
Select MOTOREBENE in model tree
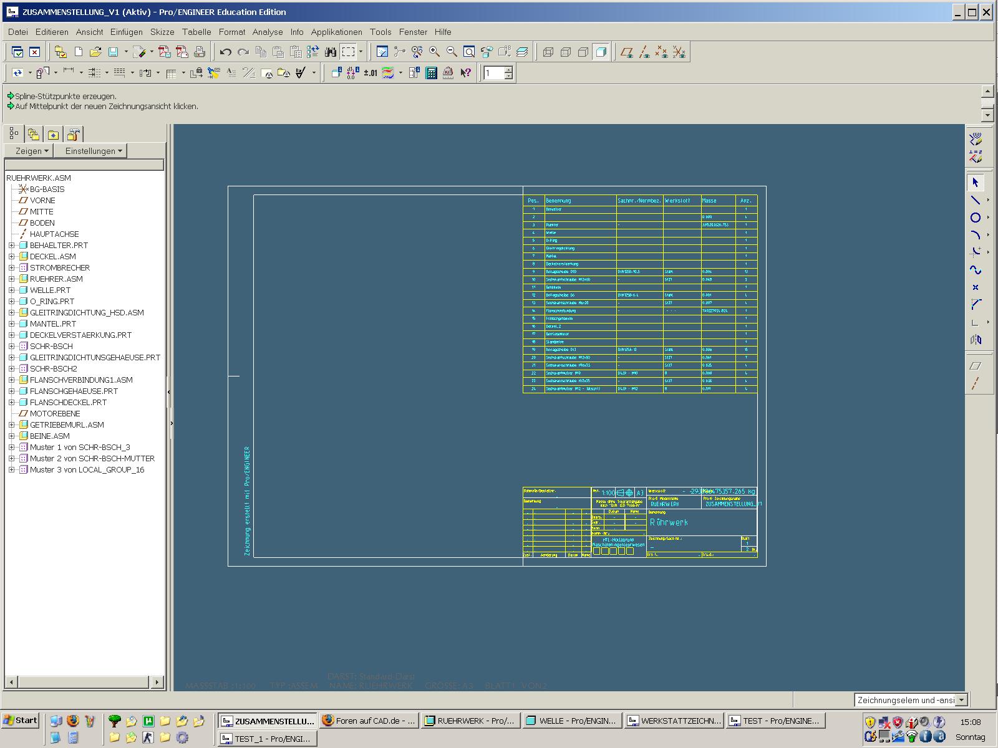(x=55, y=413)
